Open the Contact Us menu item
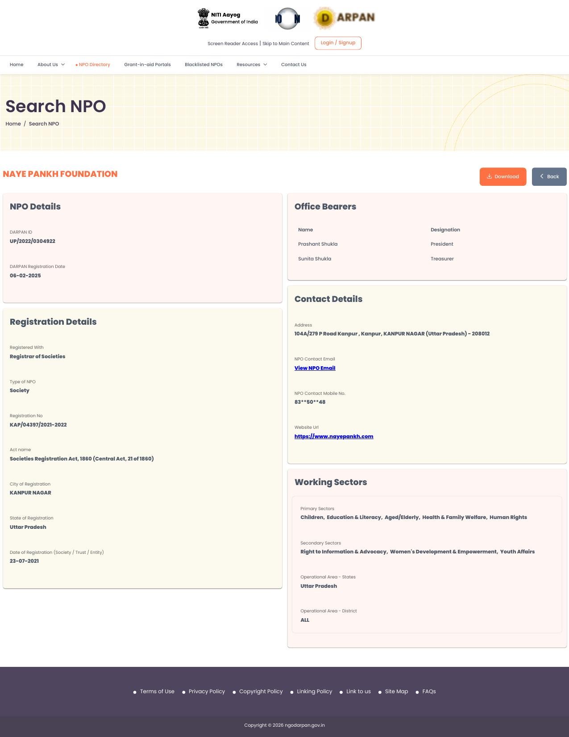 click(x=294, y=65)
